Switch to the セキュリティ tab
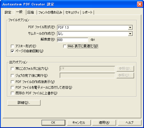 point(72,12)
